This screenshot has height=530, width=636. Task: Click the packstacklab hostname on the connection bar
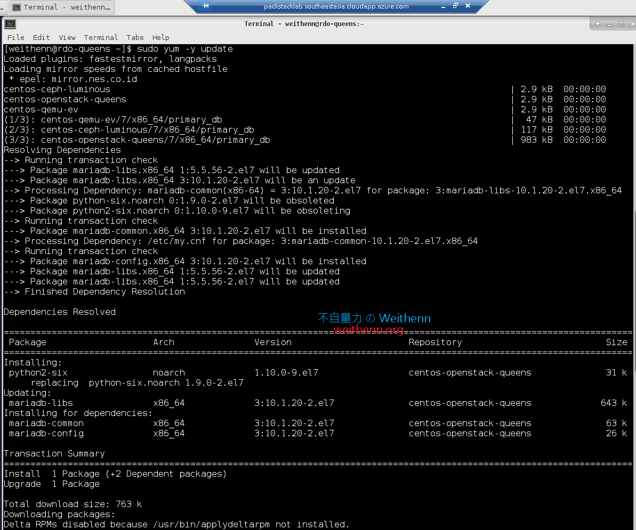336,6
